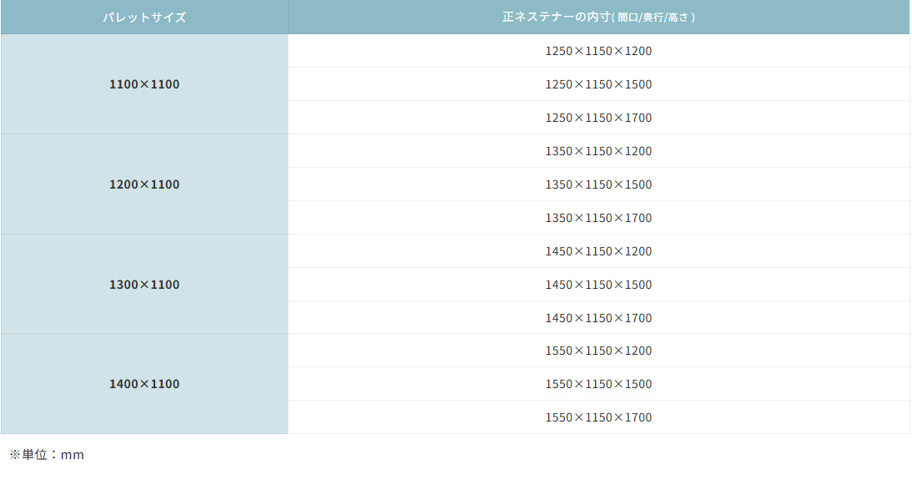Click the 1450×1150×1200 dimension row
The height and width of the screenshot is (490, 912).
[598, 251]
